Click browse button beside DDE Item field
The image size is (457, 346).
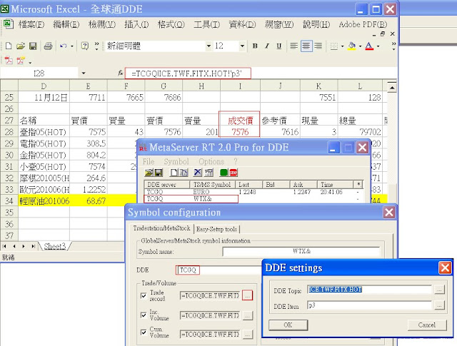pos(440,305)
